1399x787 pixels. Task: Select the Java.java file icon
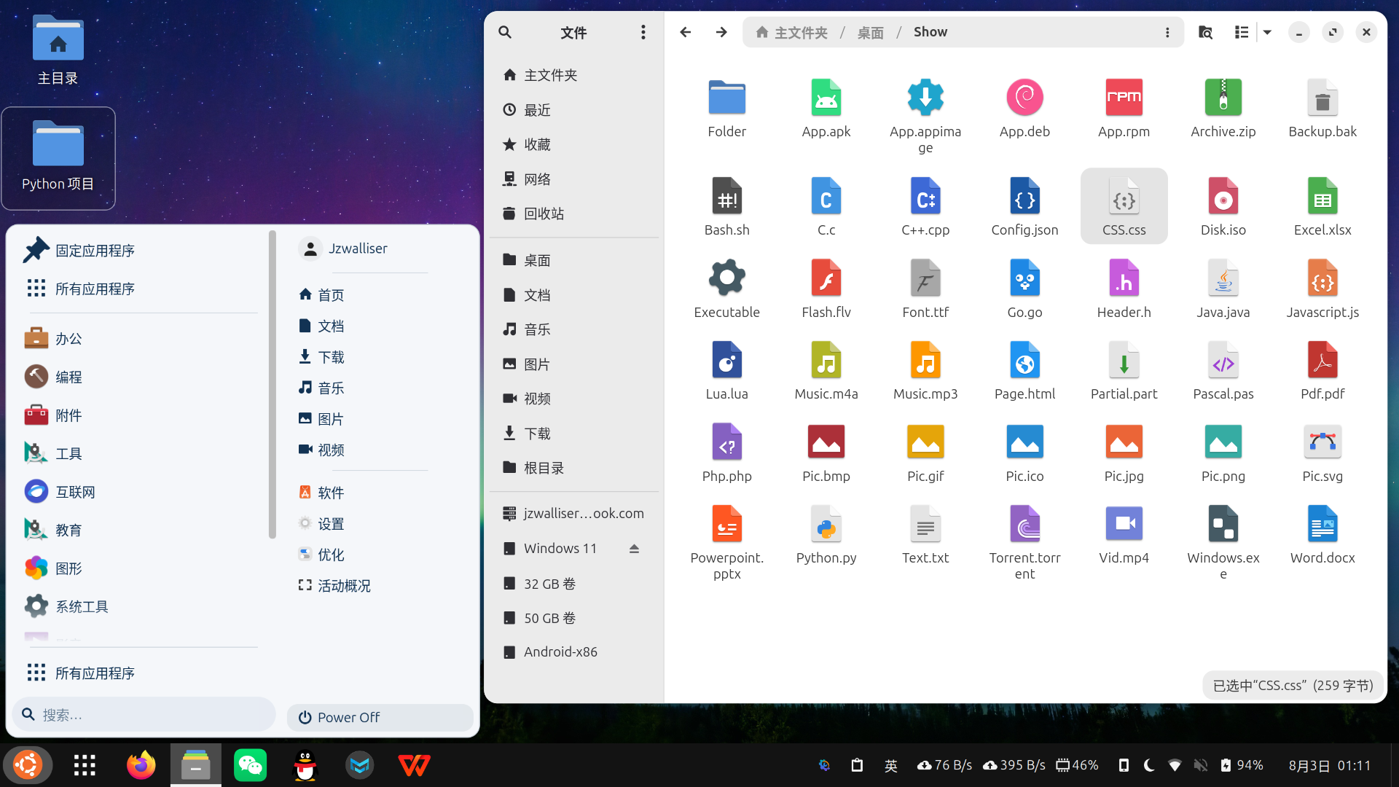click(x=1223, y=278)
